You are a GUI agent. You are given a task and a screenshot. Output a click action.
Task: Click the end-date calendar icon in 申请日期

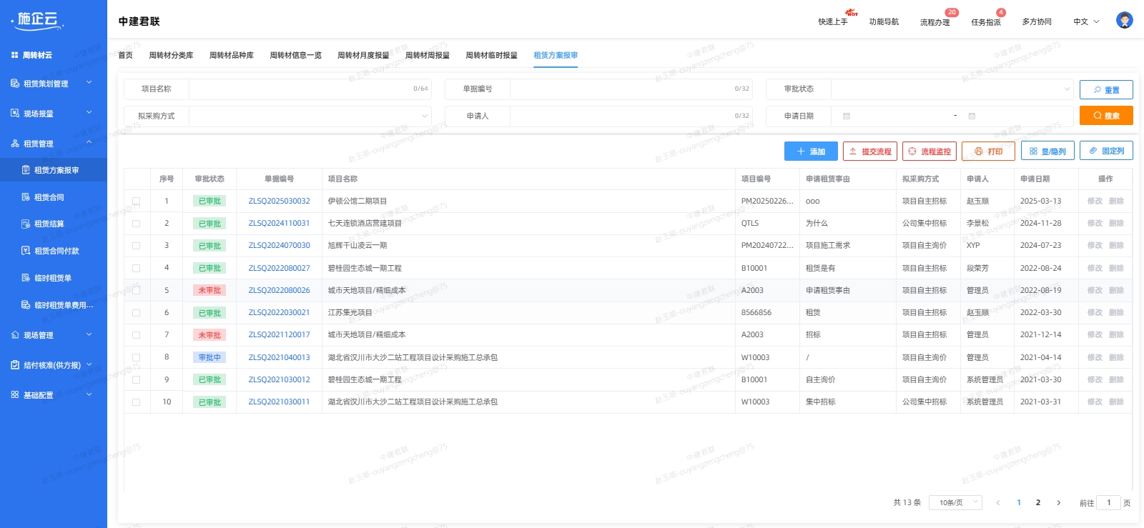pos(972,116)
